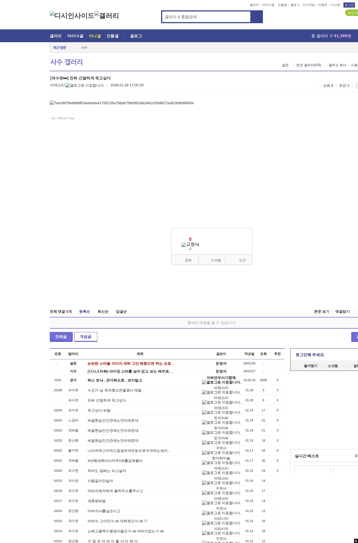Image resolution: width=358 pixels, height=543 pixels.
Task: Open the 설정 settings dropdown
Action: pos(285,65)
